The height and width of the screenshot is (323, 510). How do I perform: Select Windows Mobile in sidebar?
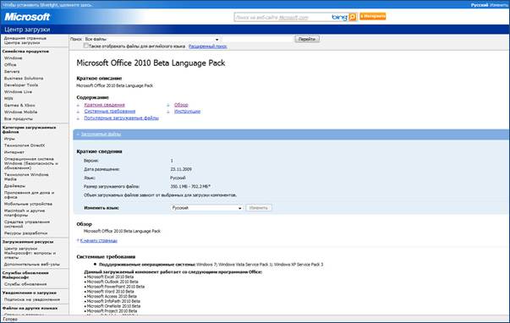(20, 112)
